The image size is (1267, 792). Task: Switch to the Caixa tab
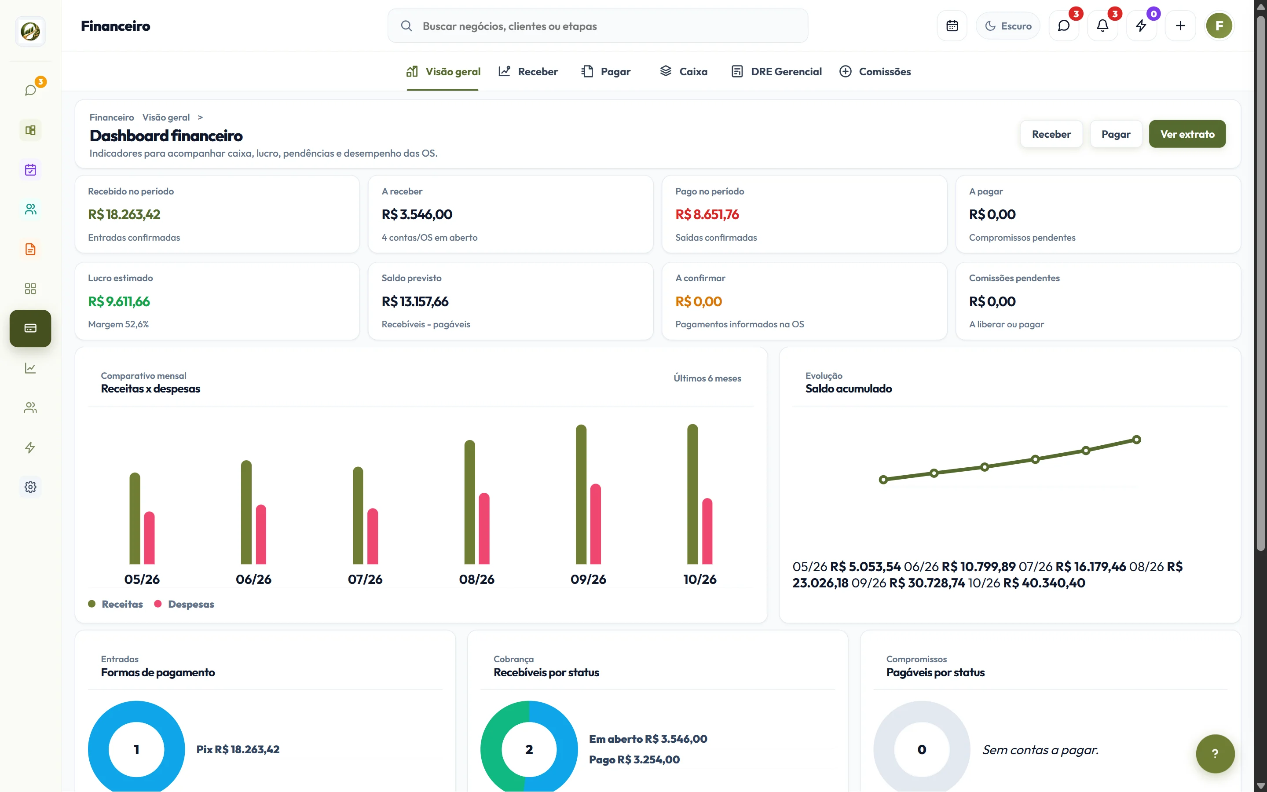683,72
